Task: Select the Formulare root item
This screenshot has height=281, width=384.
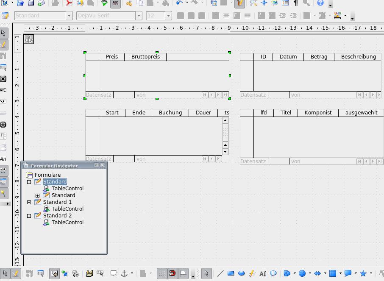Action: tap(47, 175)
